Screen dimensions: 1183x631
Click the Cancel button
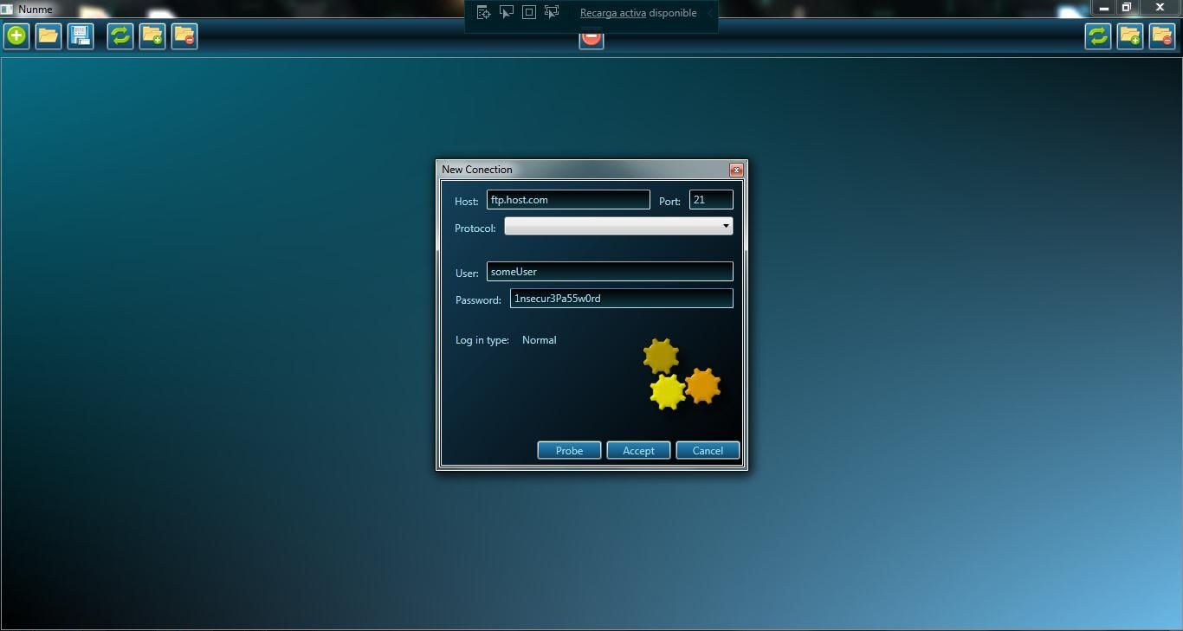click(708, 450)
